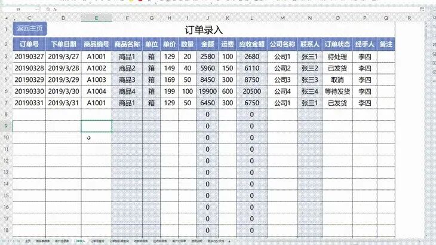
Task: Click the 返回主页 button
Action: click(x=29, y=29)
